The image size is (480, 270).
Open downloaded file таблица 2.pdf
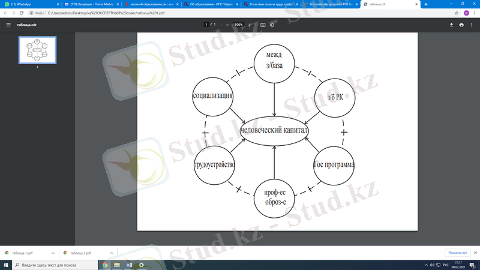click(x=80, y=253)
